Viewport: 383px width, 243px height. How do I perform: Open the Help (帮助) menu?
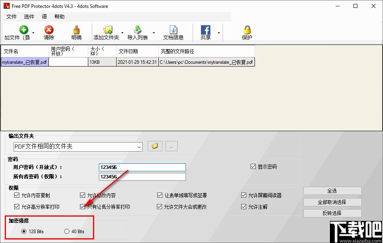(x=59, y=17)
